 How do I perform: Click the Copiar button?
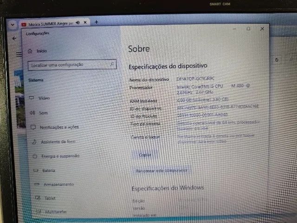point(145,155)
